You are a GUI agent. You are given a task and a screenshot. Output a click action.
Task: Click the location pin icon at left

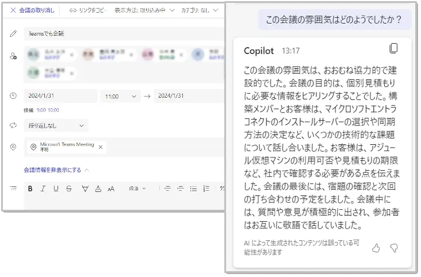(x=13, y=147)
